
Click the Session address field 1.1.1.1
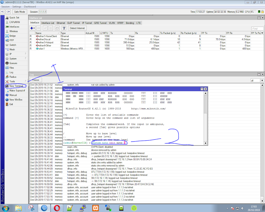click(x=43, y=12)
